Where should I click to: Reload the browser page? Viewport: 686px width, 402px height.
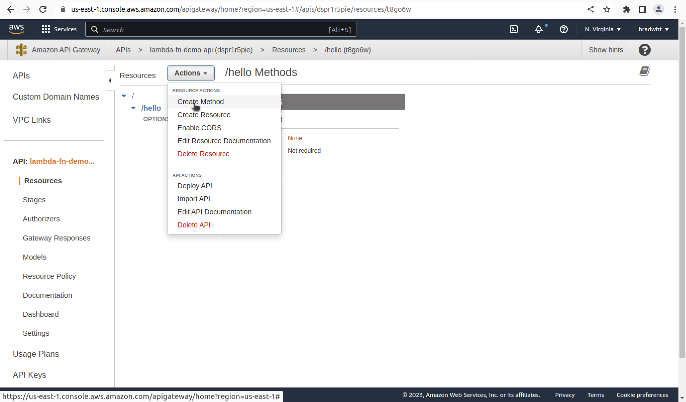click(43, 9)
